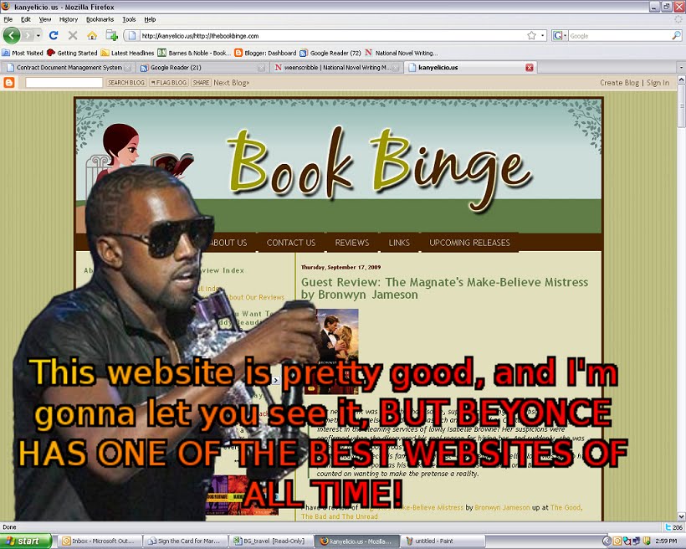Click the Google search input box
Viewport: 686px width, 549px height.
click(620, 36)
